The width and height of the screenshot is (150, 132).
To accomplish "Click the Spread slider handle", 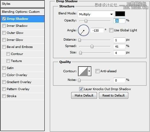I will [x=92, y=46].
